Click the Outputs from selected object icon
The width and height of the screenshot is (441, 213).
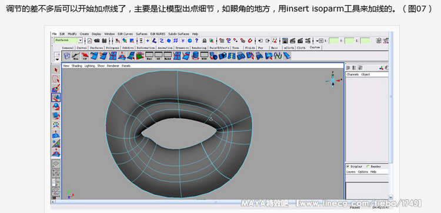pos(268,41)
